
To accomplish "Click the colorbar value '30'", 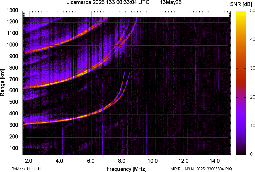I will point(253,68).
